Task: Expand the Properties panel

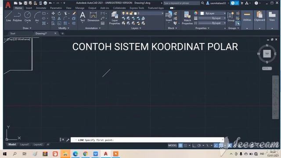Action: click(202, 28)
